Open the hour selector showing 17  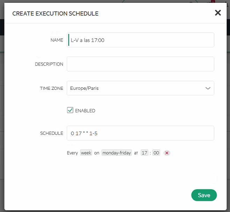(144, 153)
